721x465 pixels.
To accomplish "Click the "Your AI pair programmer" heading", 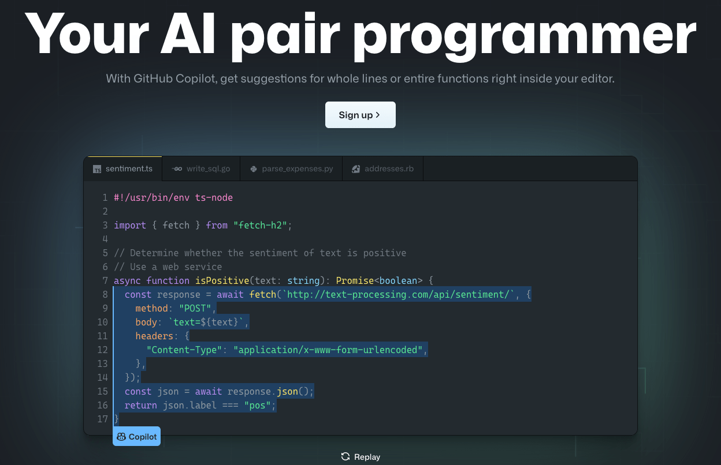I will (360, 33).
